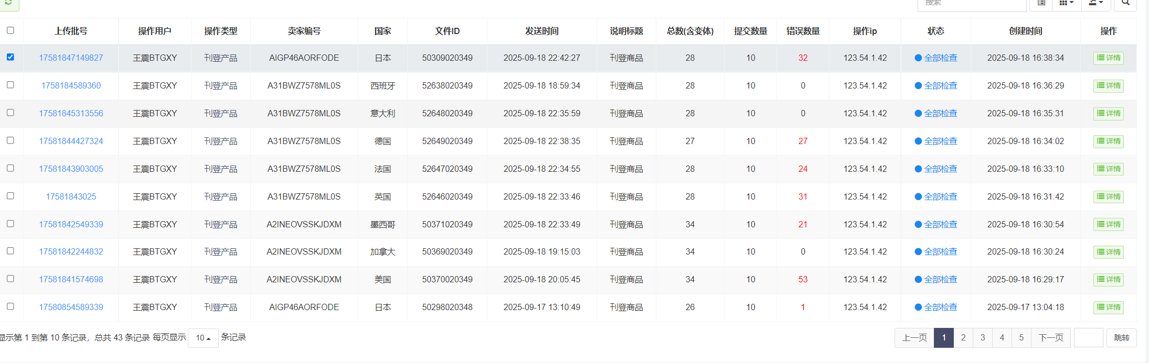Open 详情 for the 美国 row
The height and width of the screenshot is (363, 1149).
click(1108, 280)
